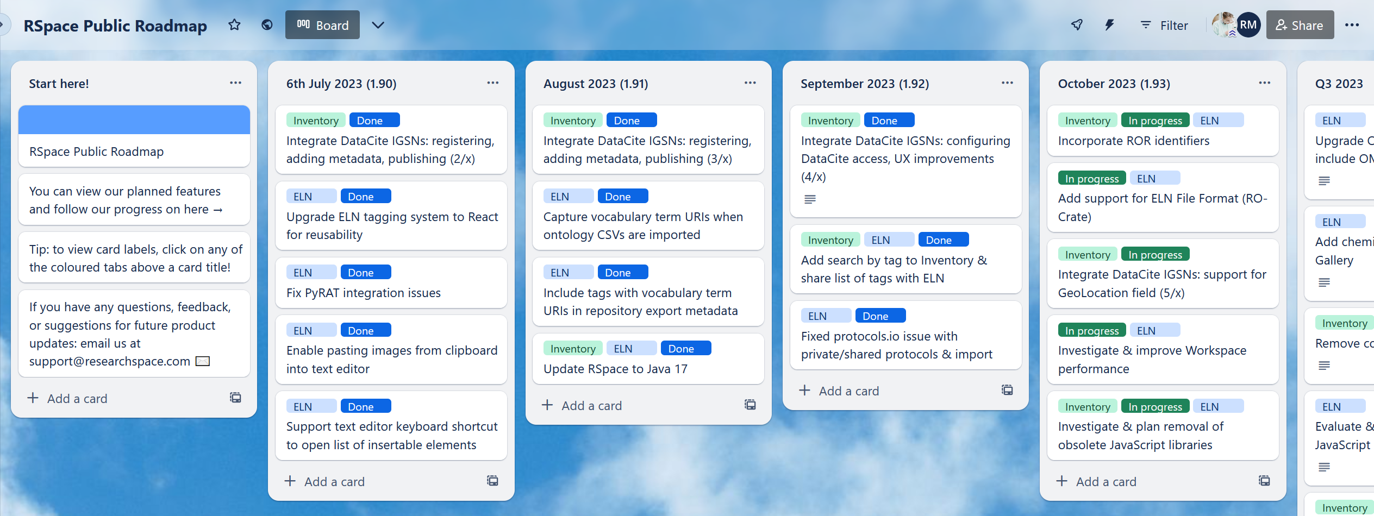Click the photo member avatar
1374x516 pixels.
(x=1223, y=25)
